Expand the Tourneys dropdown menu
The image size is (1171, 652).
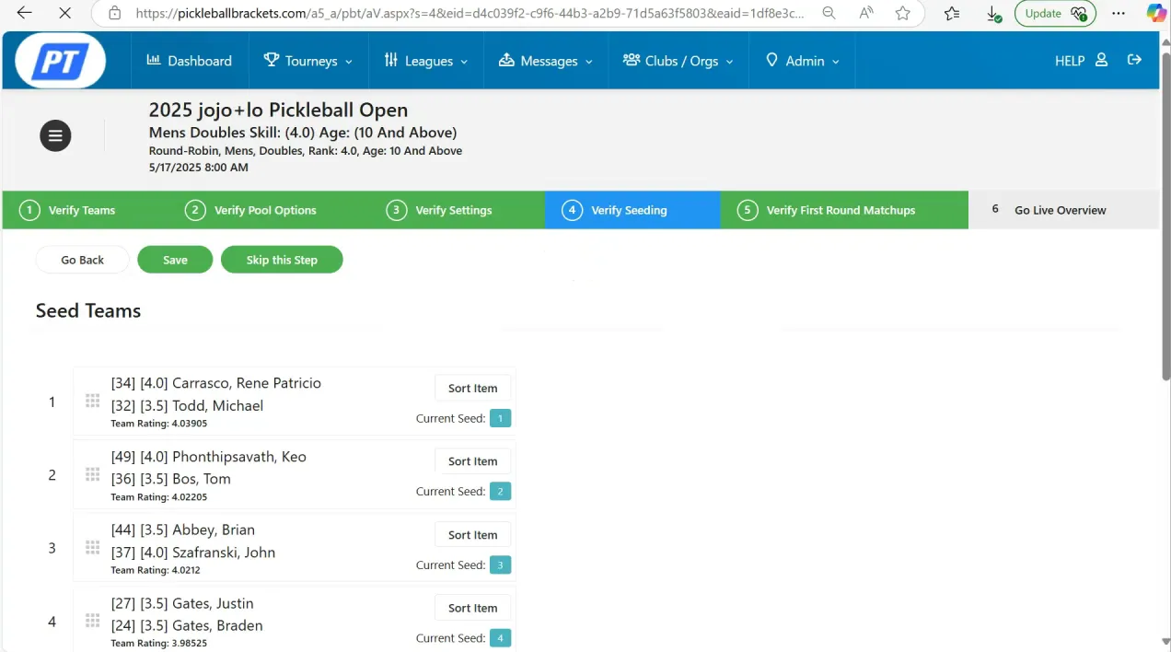307,61
